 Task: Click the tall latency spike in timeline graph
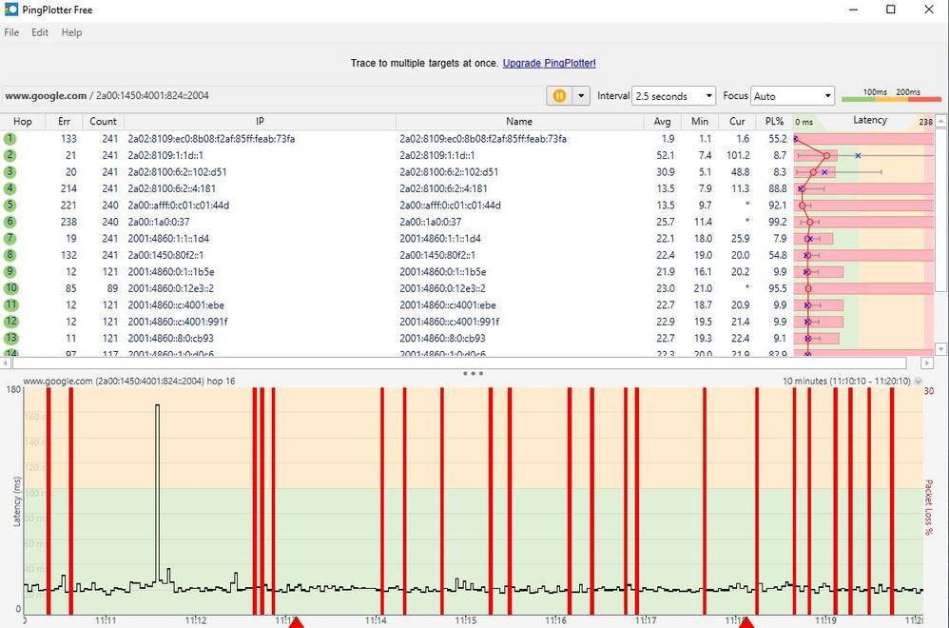point(157,494)
